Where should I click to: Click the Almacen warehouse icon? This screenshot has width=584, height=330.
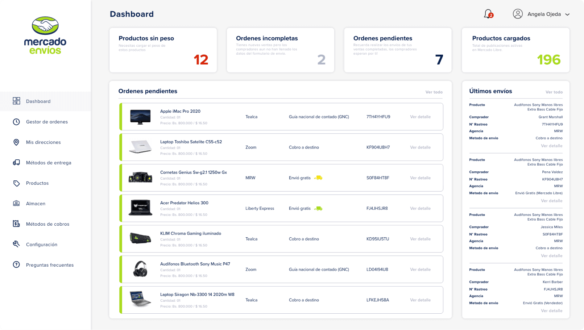tap(16, 203)
